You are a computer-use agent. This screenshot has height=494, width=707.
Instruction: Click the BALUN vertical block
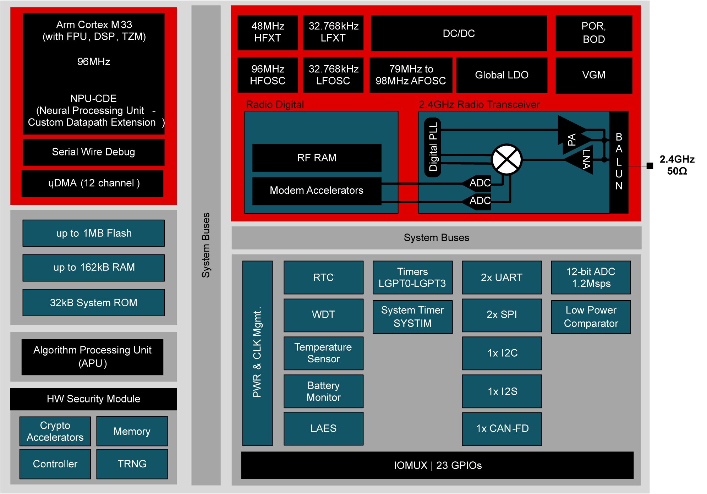(x=619, y=162)
